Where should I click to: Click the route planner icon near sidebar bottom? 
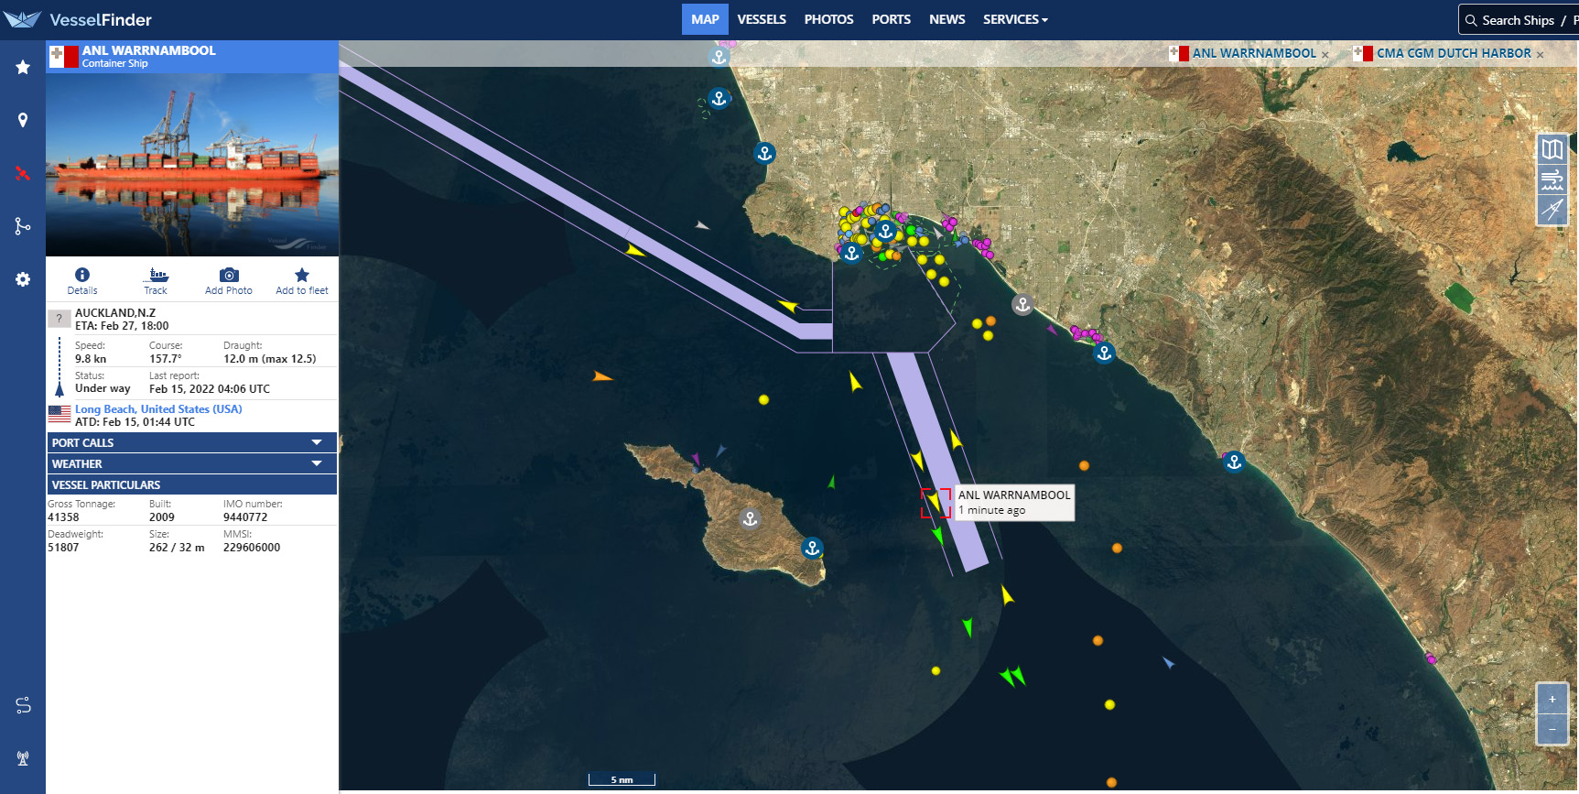[x=23, y=705]
